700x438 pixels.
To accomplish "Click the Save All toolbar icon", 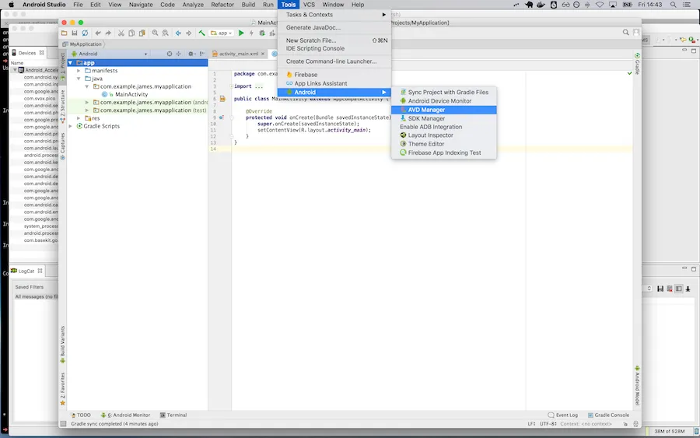I will coord(75,33).
